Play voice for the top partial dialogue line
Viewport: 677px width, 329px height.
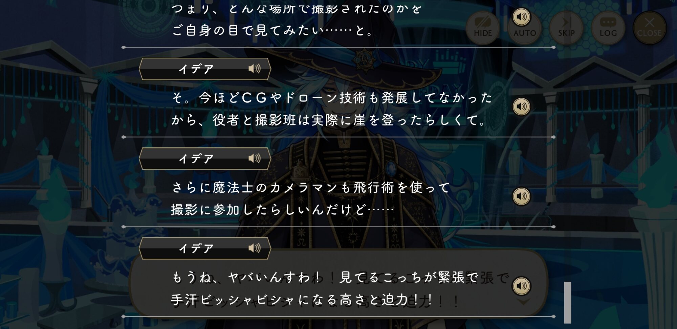click(x=521, y=17)
